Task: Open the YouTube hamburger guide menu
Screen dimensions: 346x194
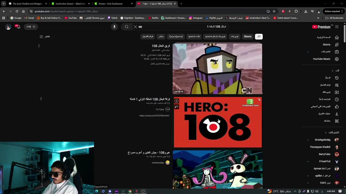Action: coord(337,27)
